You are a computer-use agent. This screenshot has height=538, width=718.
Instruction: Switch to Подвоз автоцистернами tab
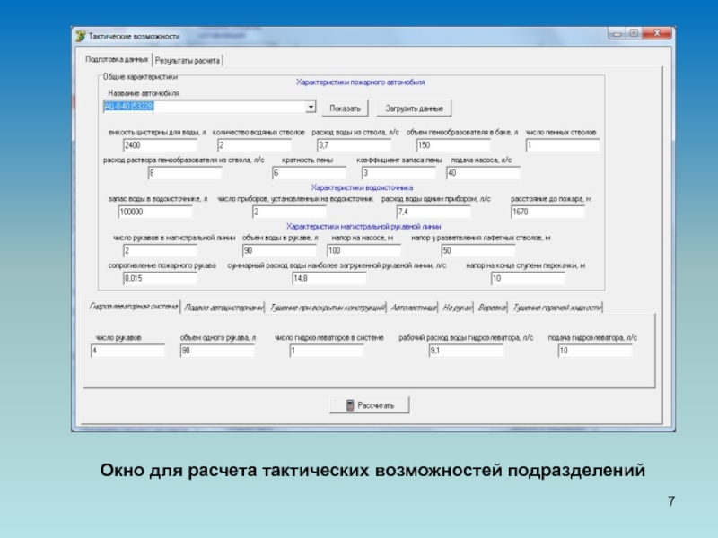click(x=223, y=308)
